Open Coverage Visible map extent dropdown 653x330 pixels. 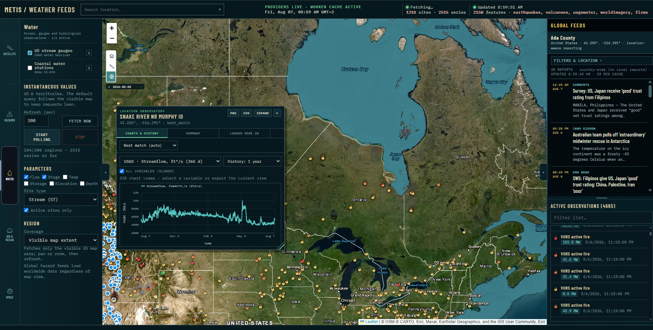click(x=61, y=240)
